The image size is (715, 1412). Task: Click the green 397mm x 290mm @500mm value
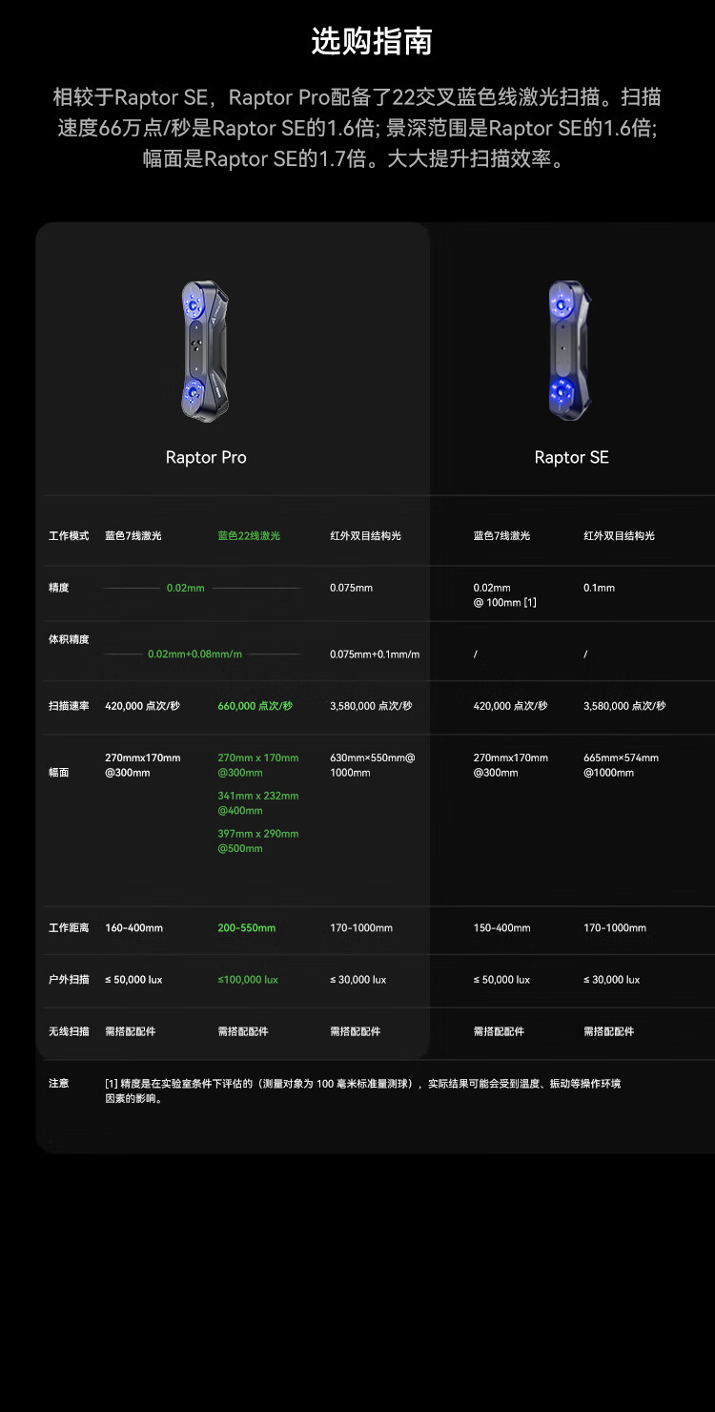[x=257, y=841]
